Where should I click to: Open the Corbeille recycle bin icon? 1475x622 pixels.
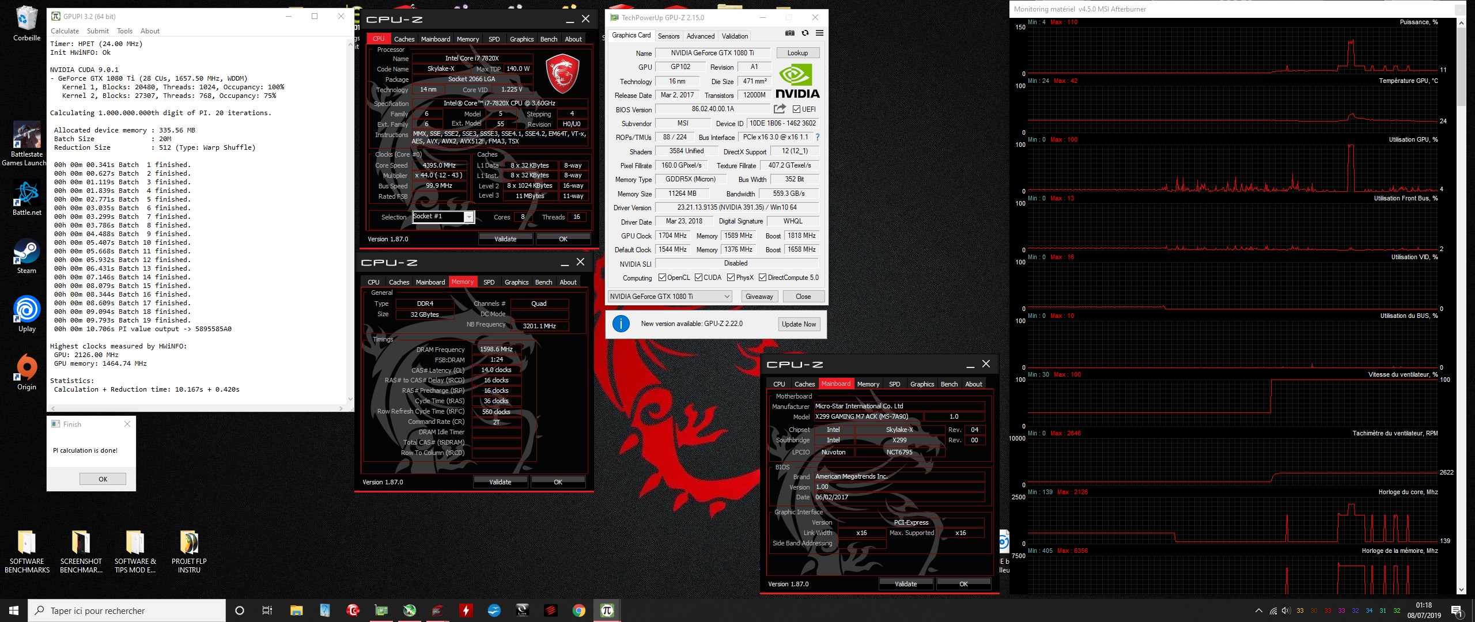[x=27, y=24]
